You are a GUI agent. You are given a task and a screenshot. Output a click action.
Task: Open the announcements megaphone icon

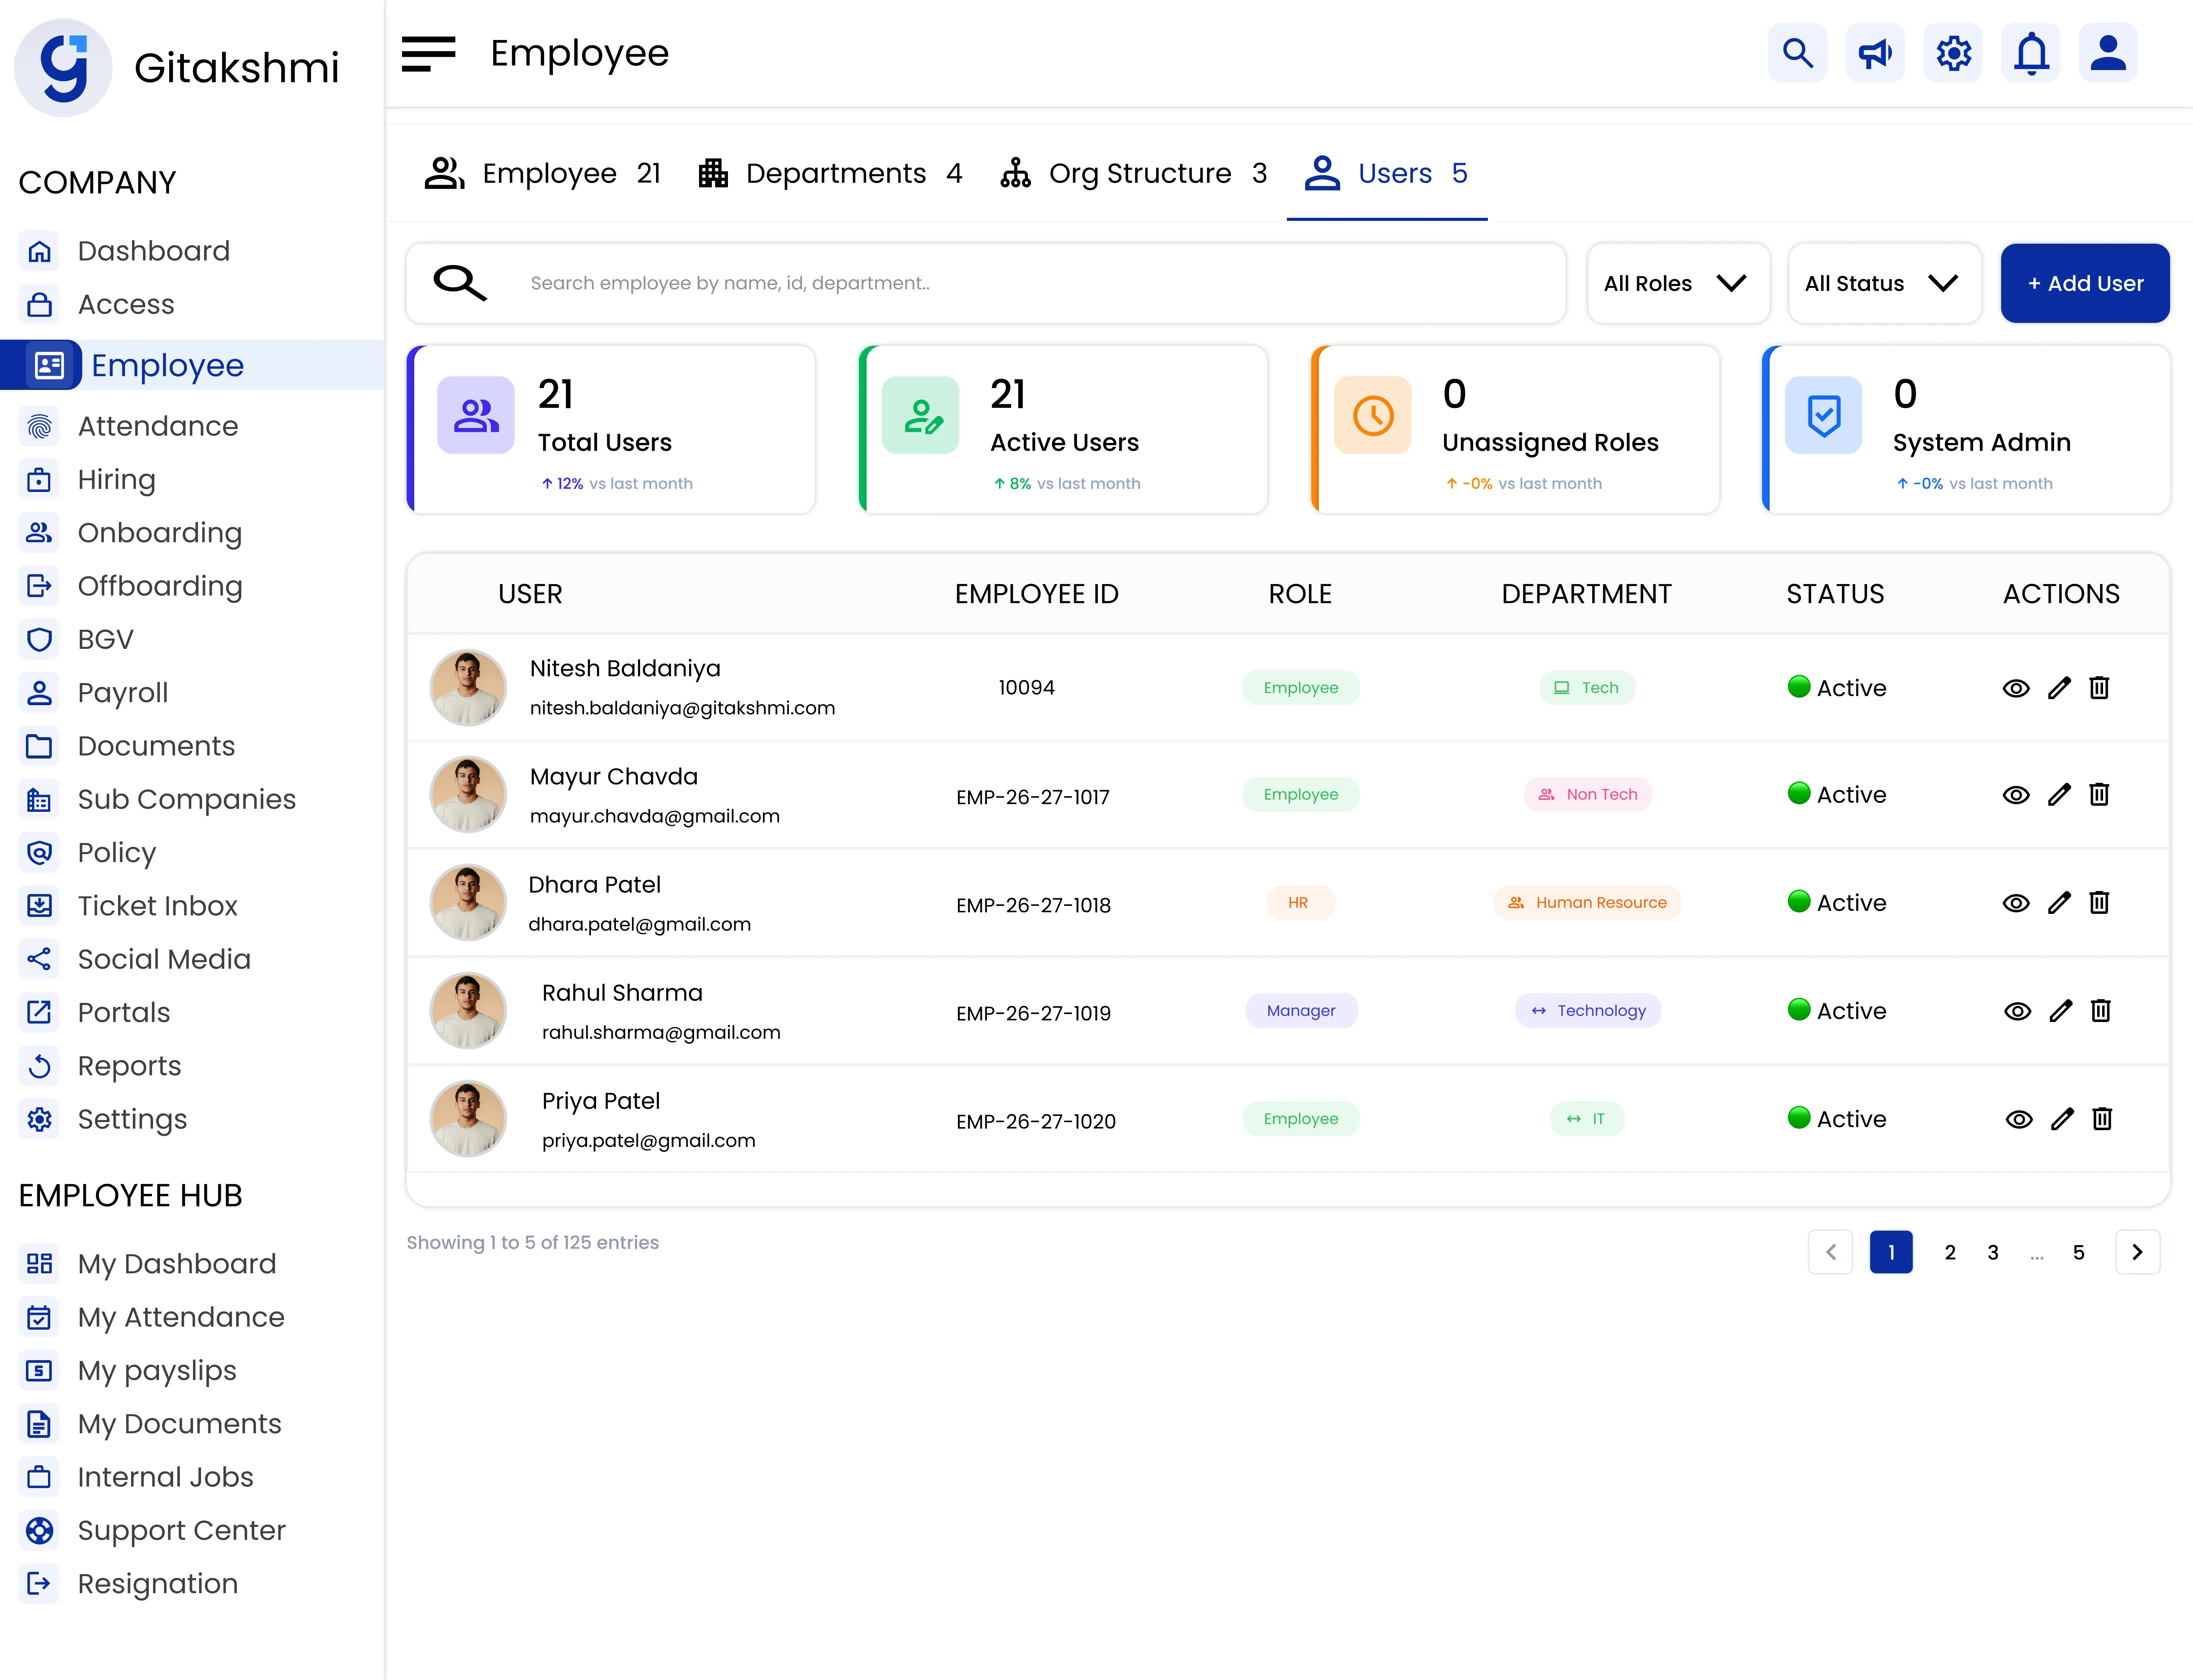pos(1875,53)
